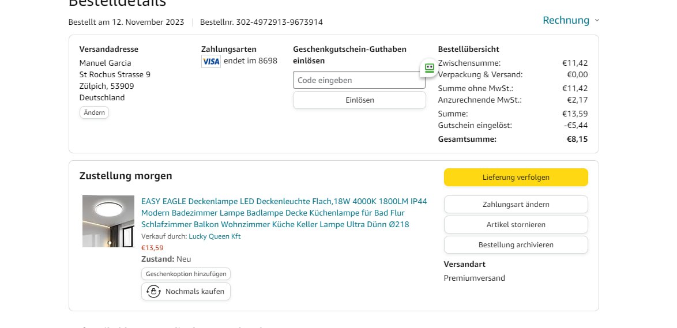Click the small chevron next to Rechnung
This screenshot has height=328, width=677.
pyautogui.click(x=597, y=21)
